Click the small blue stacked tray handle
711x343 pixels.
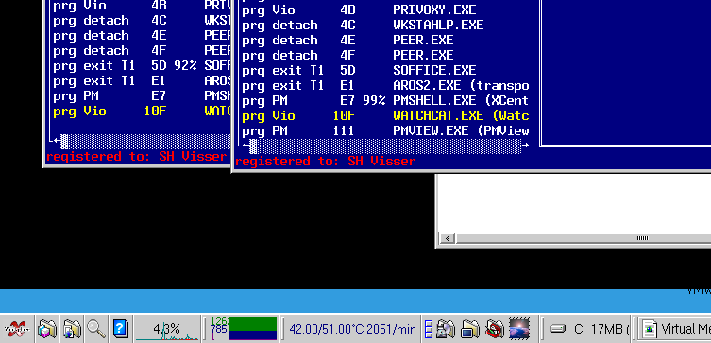point(429,329)
